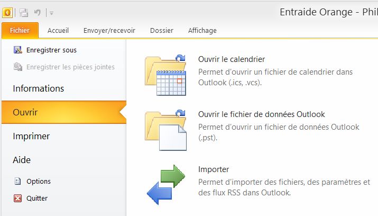Click the Enregistrer sous disk icon

click(x=17, y=50)
